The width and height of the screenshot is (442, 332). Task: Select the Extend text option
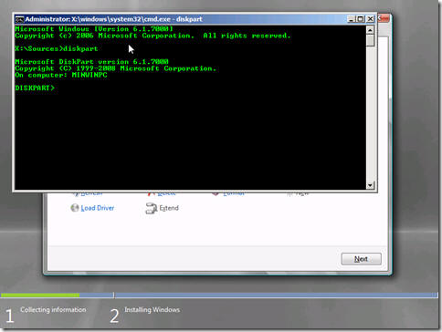click(x=169, y=208)
